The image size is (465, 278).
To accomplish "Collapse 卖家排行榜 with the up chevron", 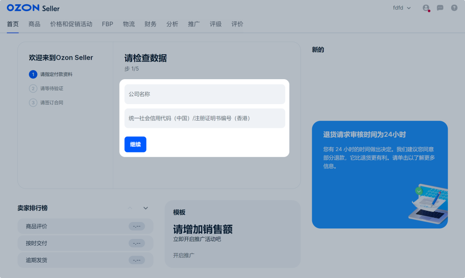I will (130, 208).
